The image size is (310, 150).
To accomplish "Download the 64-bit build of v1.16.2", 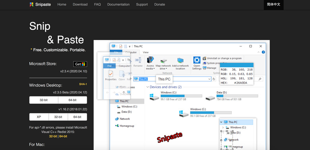I will pyautogui.click(x=77, y=117).
